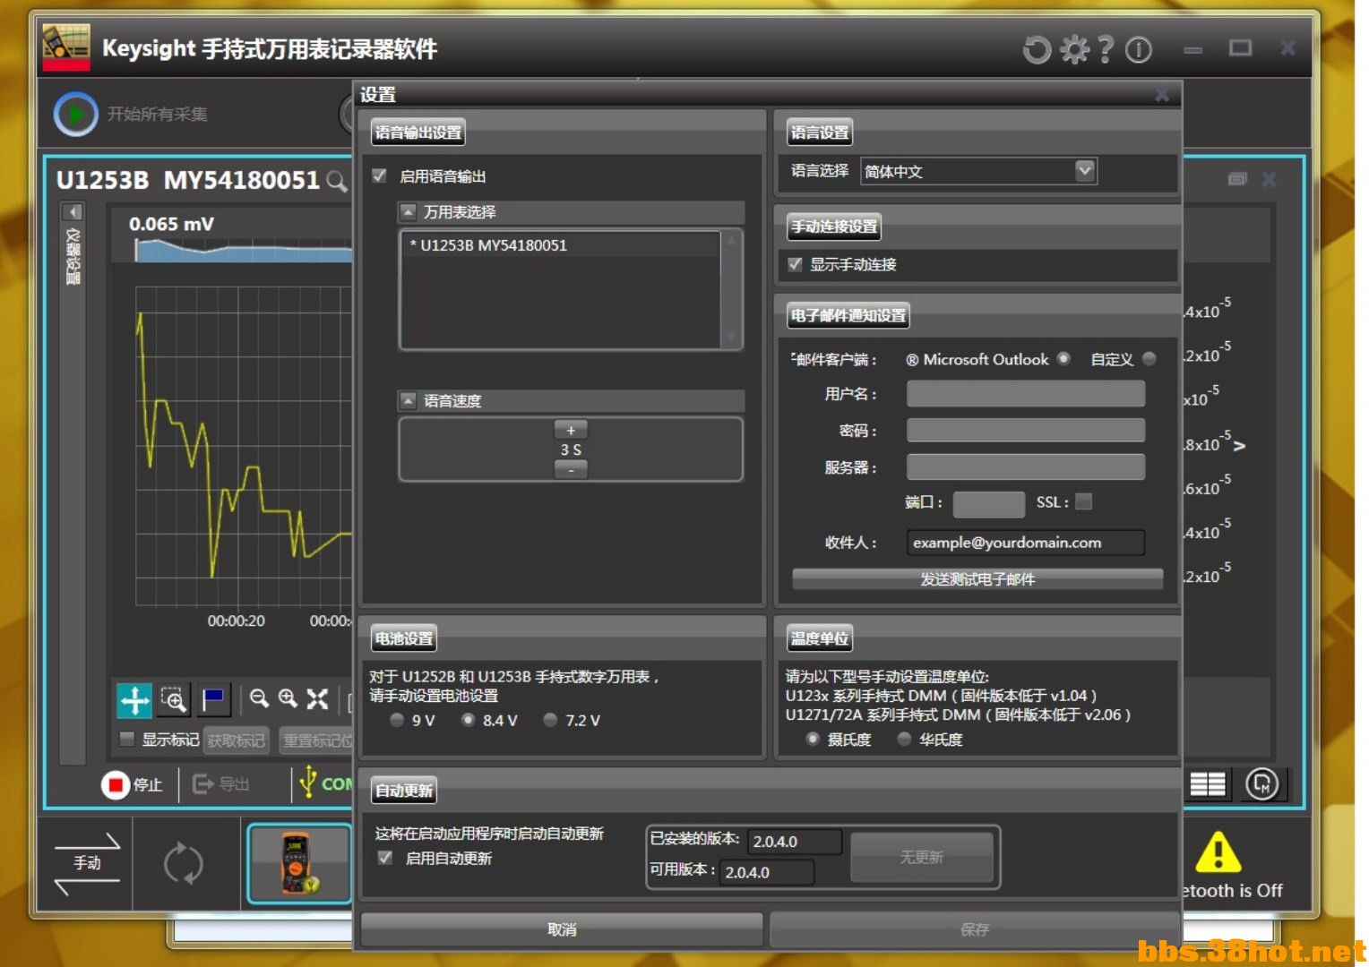Select Microsoft Outlook radio button
This screenshot has width=1369, height=967.
pyautogui.click(x=1063, y=358)
